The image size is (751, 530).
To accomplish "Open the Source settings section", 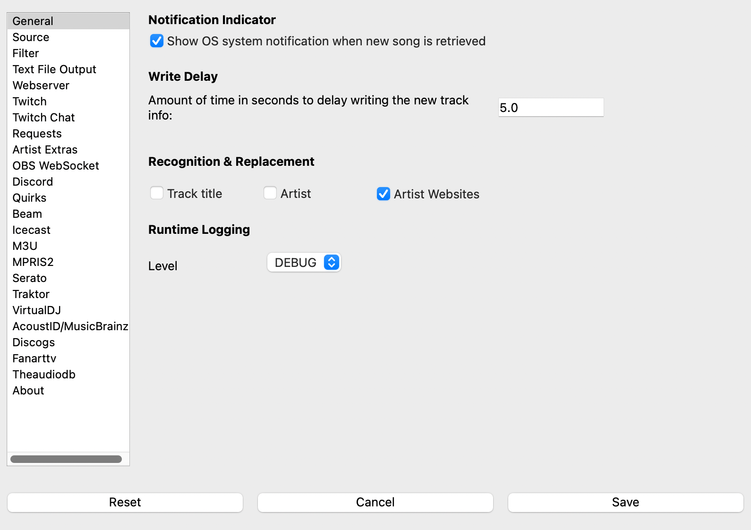I will tap(31, 37).
